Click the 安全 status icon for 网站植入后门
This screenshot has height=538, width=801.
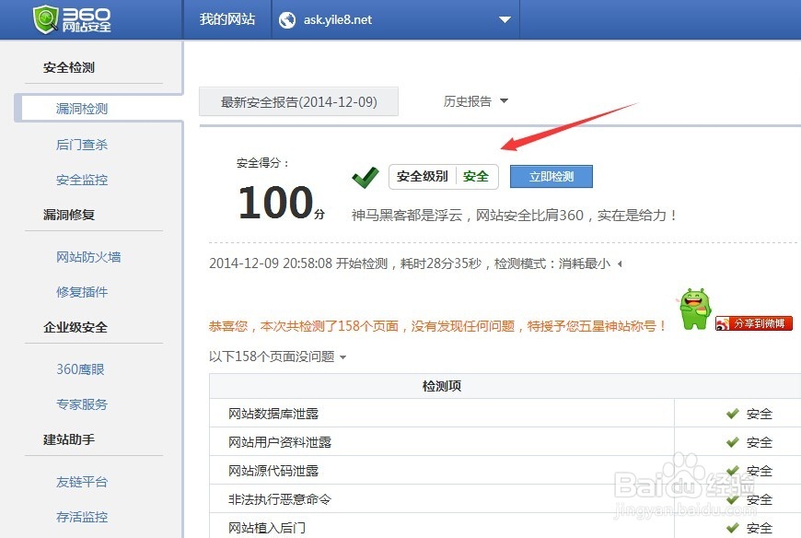pyautogui.click(x=734, y=528)
